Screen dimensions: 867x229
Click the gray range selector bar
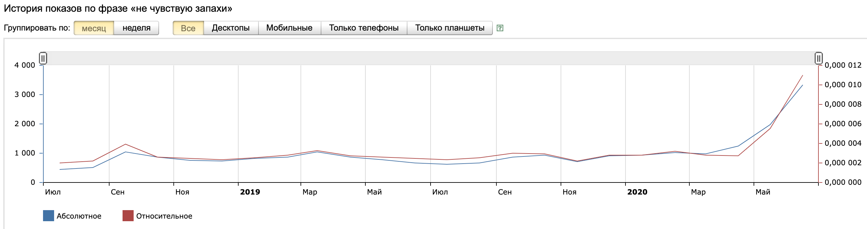pyautogui.click(x=431, y=59)
